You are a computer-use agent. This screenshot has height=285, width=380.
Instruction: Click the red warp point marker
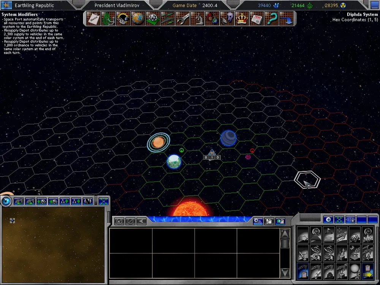pyautogui.click(x=252, y=151)
